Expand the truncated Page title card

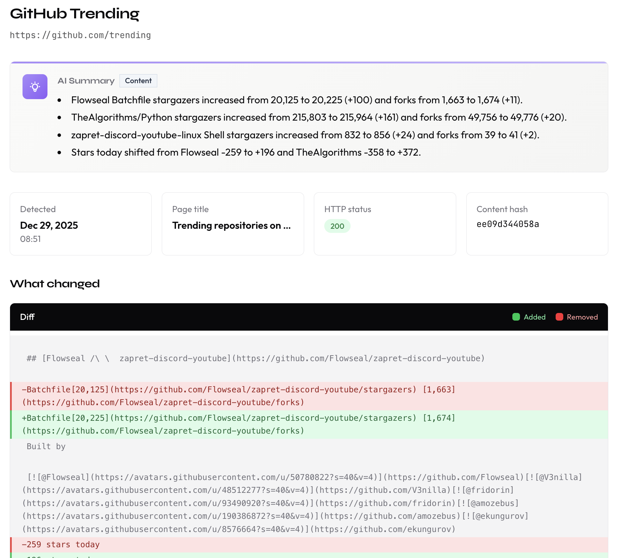click(x=233, y=224)
